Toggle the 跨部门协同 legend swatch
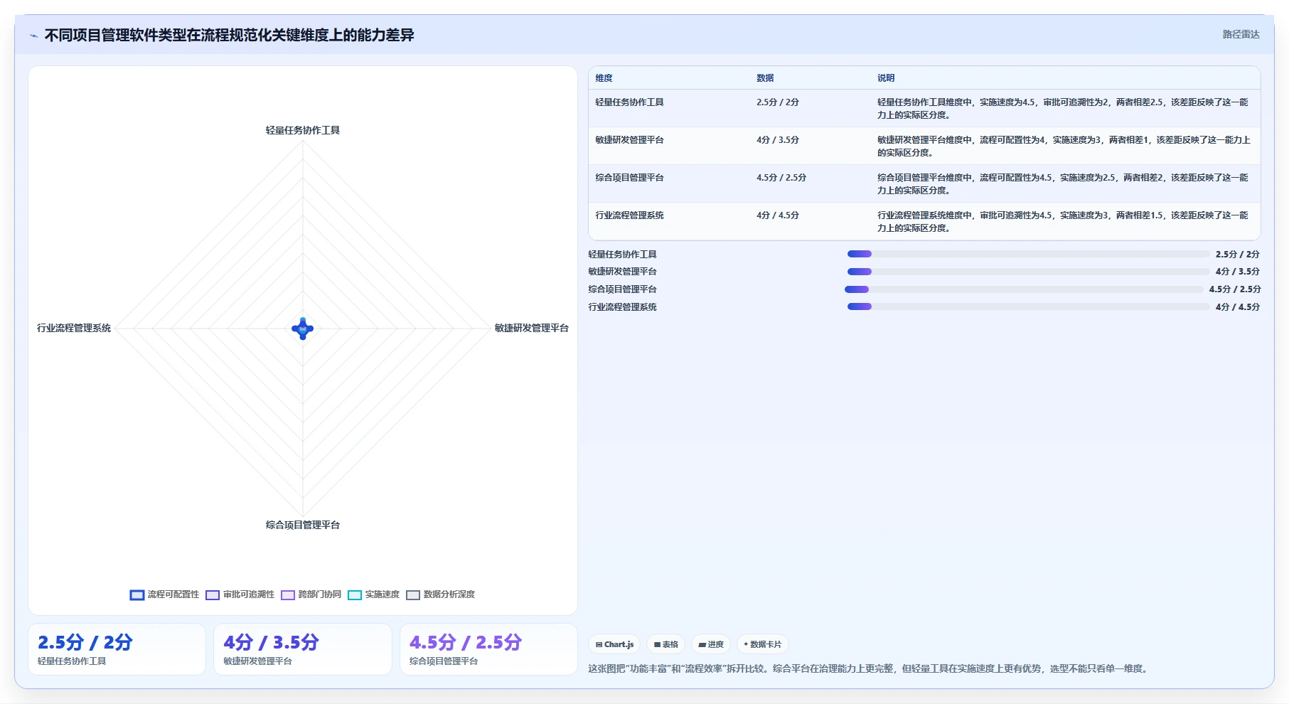The height and width of the screenshot is (704, 1289). point(288,595)
